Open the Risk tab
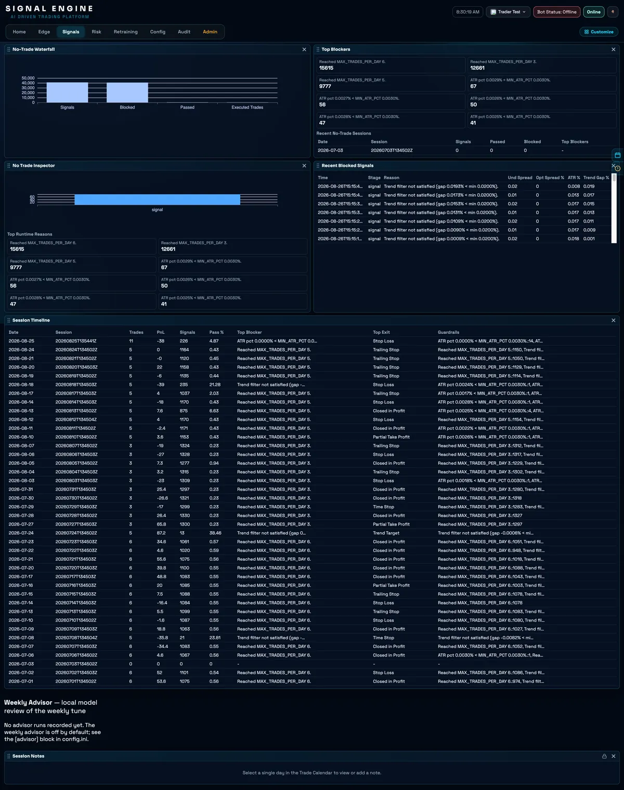624x790 pixels. pos(96,32)
